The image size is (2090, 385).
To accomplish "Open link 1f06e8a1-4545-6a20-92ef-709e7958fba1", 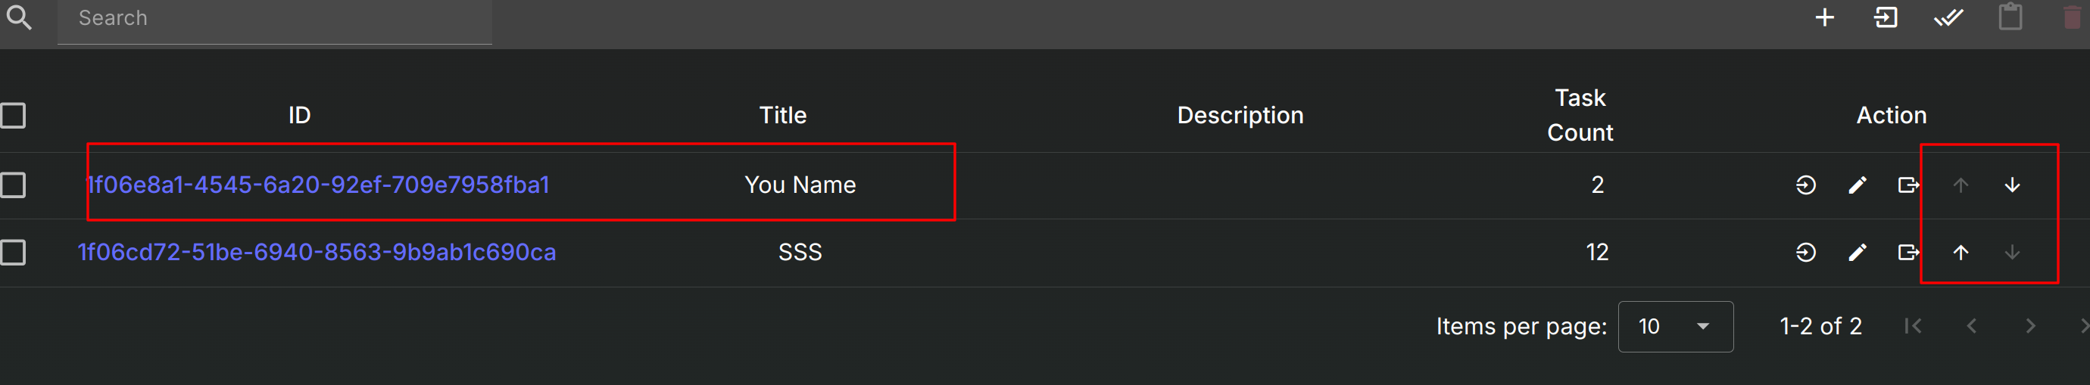I will pos(318,185).
